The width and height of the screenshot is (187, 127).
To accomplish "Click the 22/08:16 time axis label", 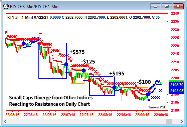I will (x=105, y=115).
